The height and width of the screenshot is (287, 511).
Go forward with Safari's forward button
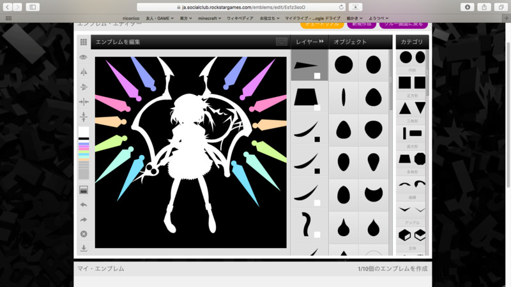[18, 7]
